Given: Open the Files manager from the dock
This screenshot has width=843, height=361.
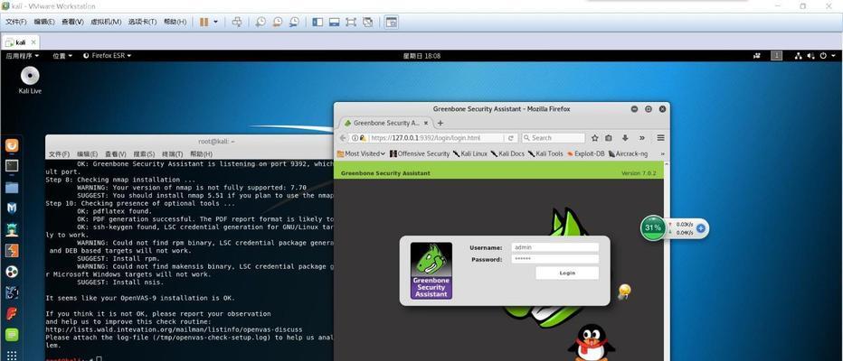Looking at the screenshot, I should point(12,187).
